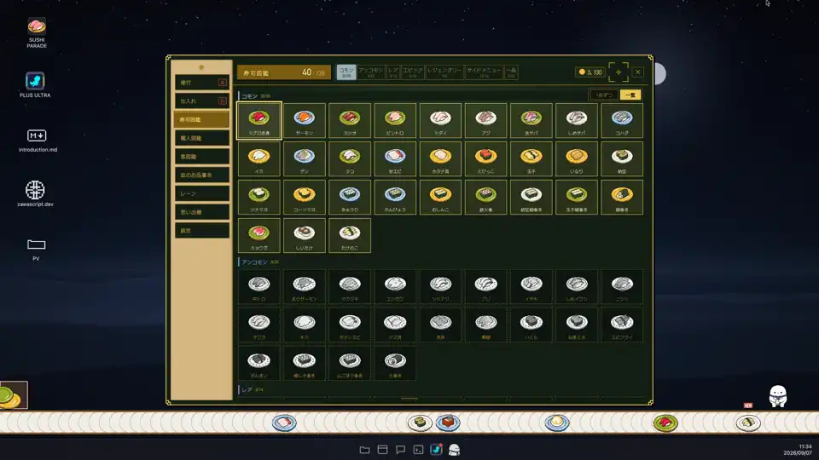This screenshot has height=460, width=819.
Task: Select the locked 中トロ uncommon card
Action: [x=259, y=287]
